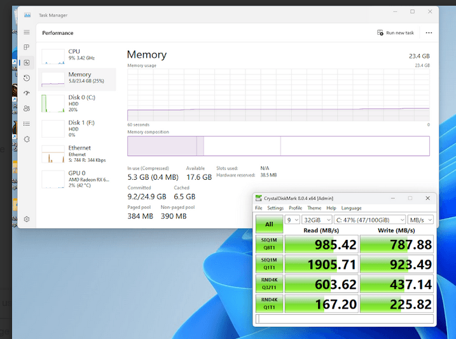The image size is (456, 339).
Task: Click write result 923.49
Action: [397, 264]
